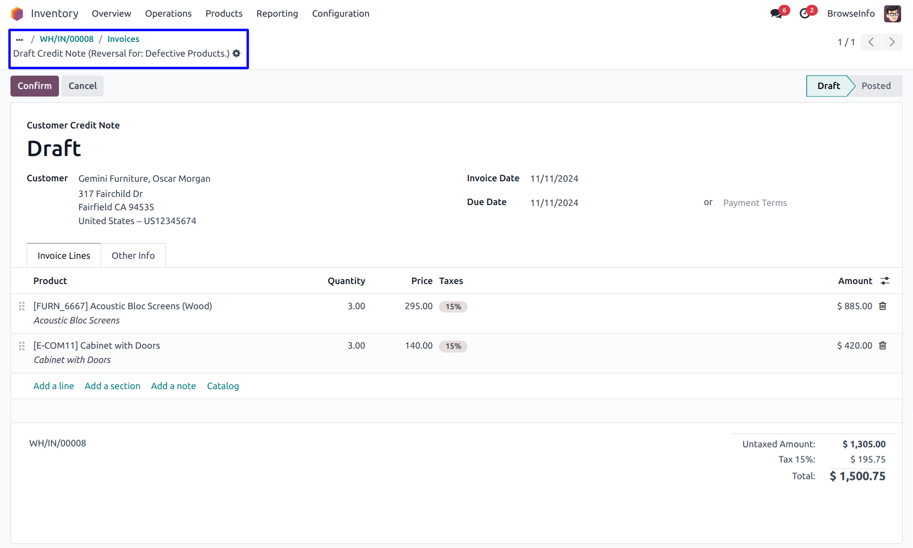Open the messages chat icon
Image resolution: width=913 pixels, height=548 pixels.
click(x=776, y=13)
